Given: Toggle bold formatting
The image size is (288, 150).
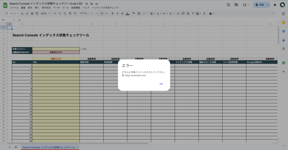Looking at the screenshot, I should coord(113,13).
